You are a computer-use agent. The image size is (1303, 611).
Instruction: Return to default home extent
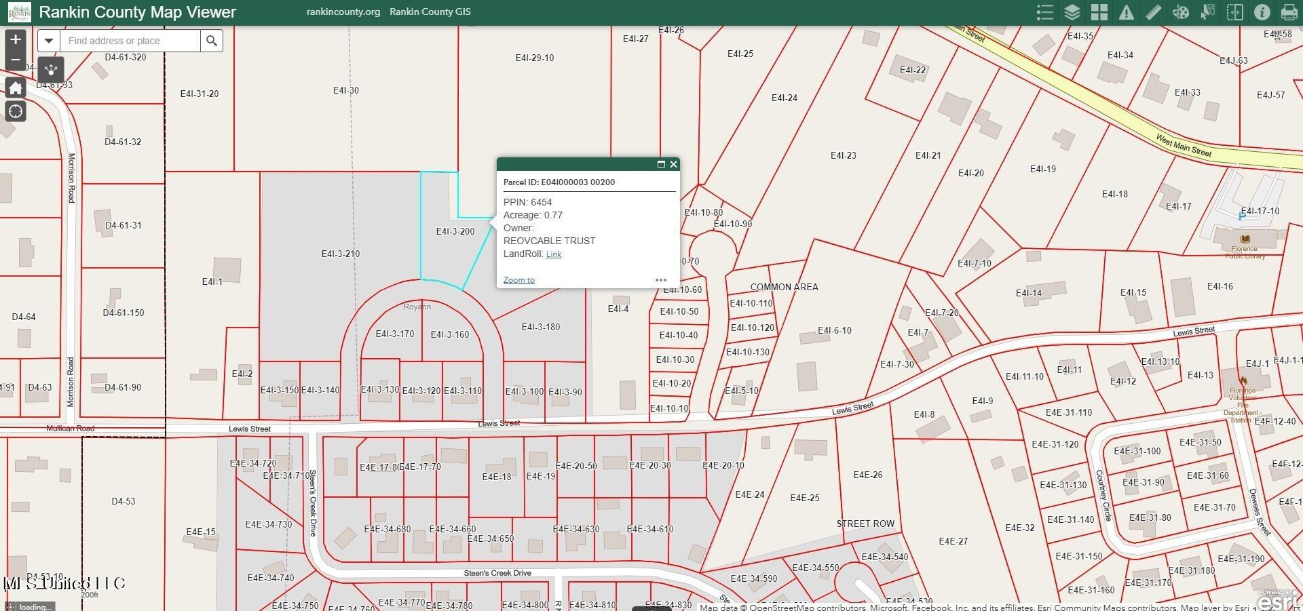[16, 87]
